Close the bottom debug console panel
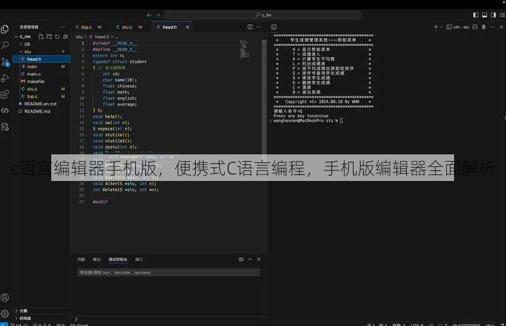Screen dimensions: 506x326 [x=259, y=259]
